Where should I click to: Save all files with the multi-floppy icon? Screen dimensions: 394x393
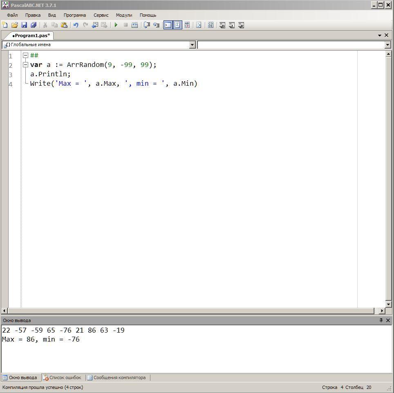34,25
